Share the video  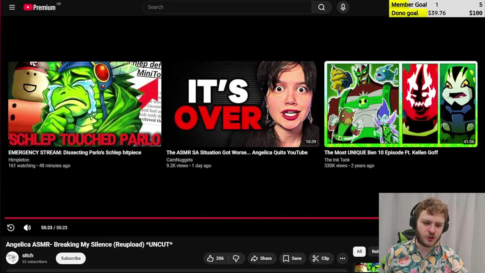[x=261, y=258]
